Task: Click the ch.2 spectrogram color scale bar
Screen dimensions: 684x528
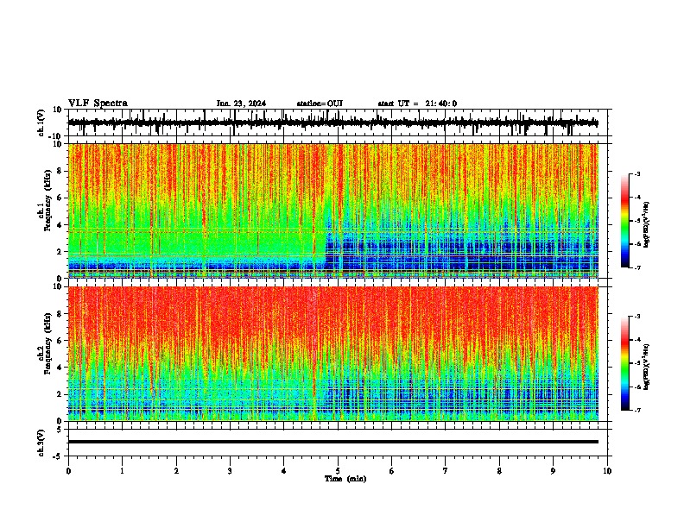Action: click(624, 363)
